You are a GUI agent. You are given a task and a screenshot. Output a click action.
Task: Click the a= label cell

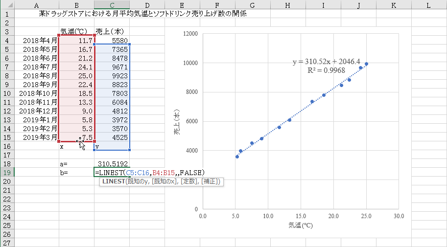[76, 164]
